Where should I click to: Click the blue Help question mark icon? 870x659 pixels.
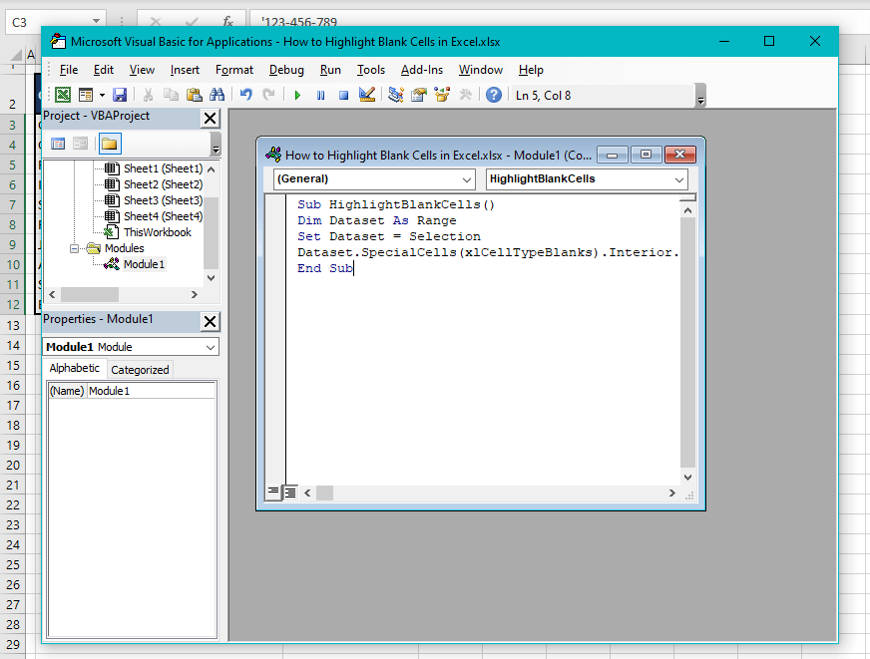[x=493, y=96]
